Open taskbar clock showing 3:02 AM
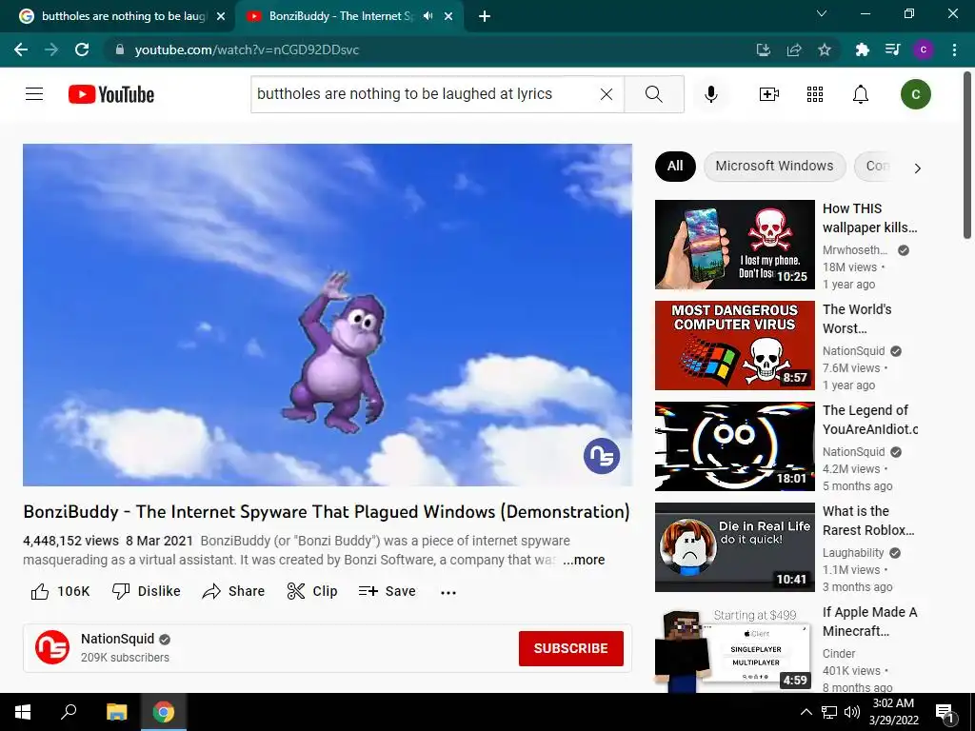The image size is (975, 731). tap(893, 712)
